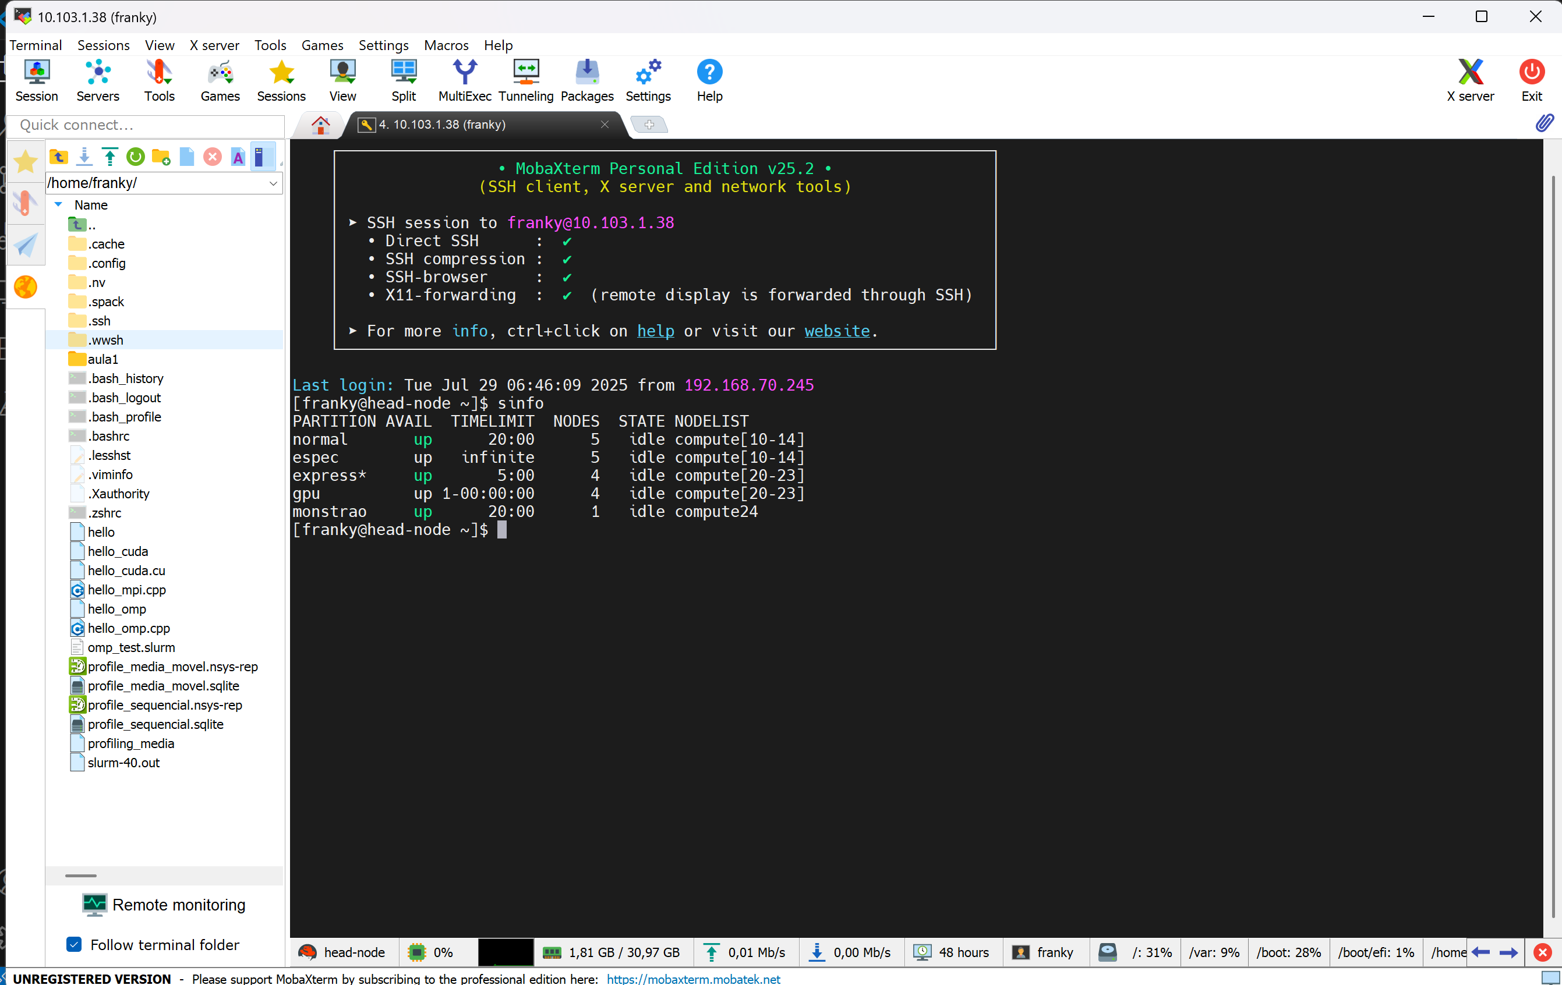The image size is (1562, 985).
Task: Click the create new folder icon
Action: point(160,156)
